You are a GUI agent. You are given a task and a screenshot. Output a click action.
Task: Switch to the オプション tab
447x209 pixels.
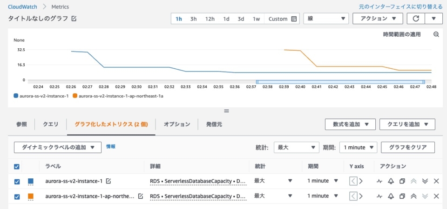(x=177, y=124)
